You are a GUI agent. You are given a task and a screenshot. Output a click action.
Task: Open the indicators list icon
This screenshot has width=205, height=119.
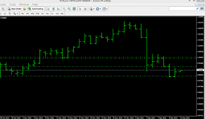click(x=91, y=9)
